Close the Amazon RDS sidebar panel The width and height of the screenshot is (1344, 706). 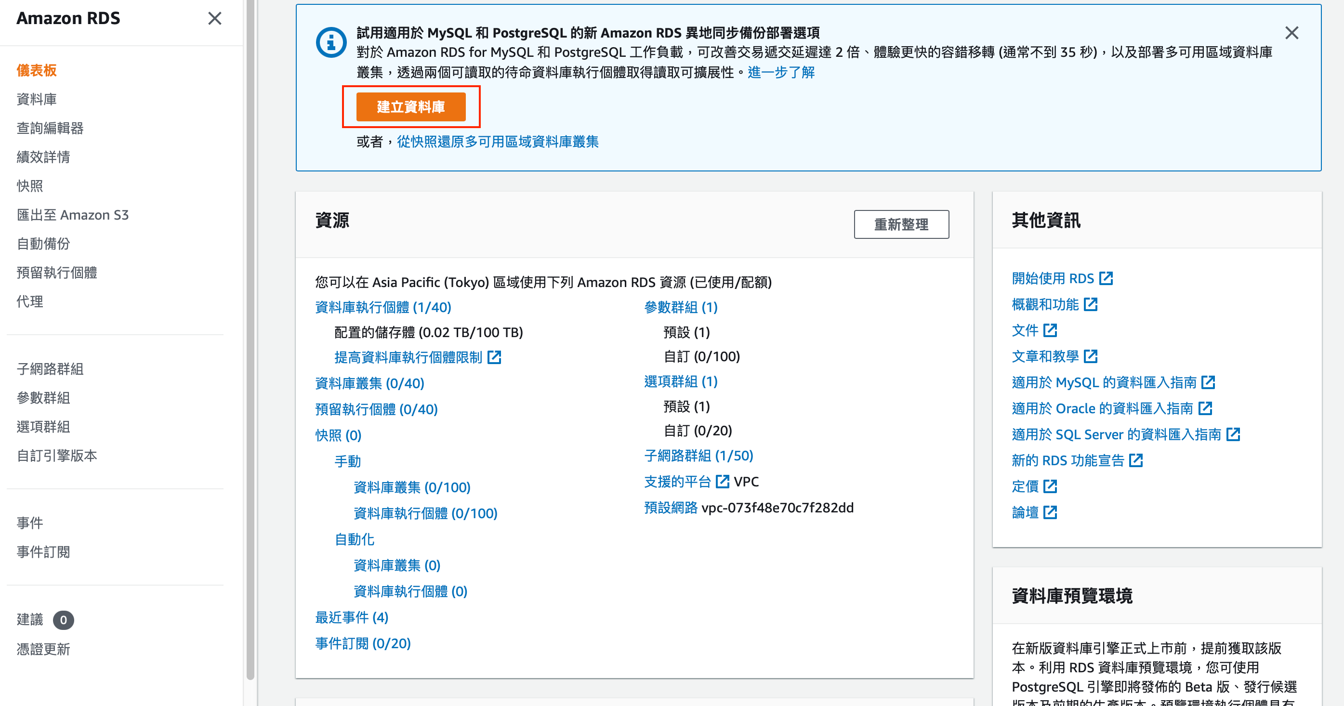point(214,19)
